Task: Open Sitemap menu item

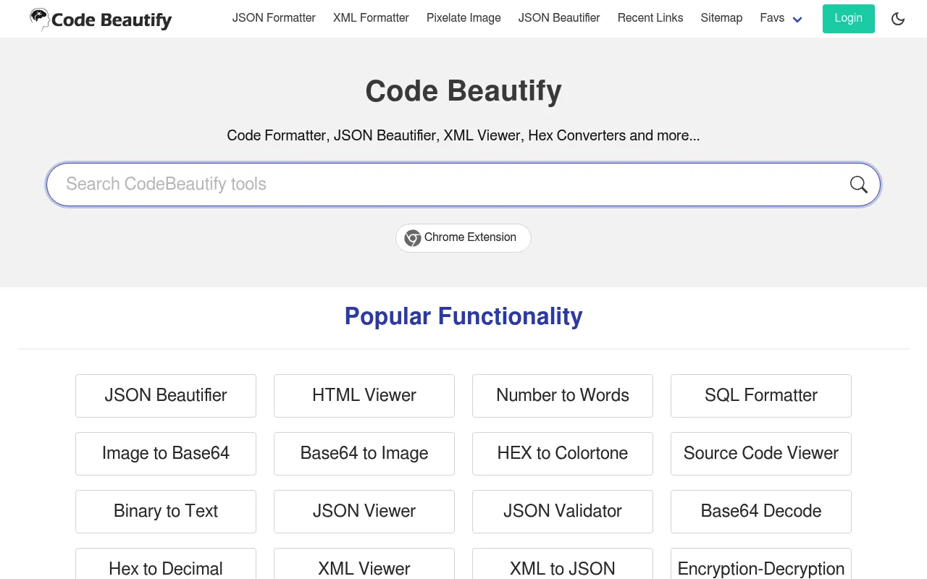Action: (721, 18)
